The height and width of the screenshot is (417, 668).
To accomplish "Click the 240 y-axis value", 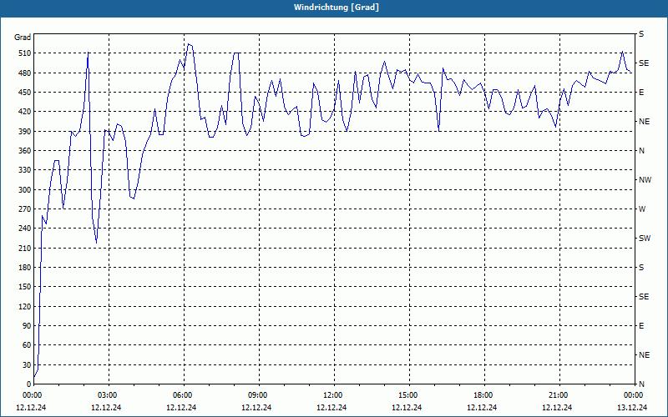I will [25, 229].
